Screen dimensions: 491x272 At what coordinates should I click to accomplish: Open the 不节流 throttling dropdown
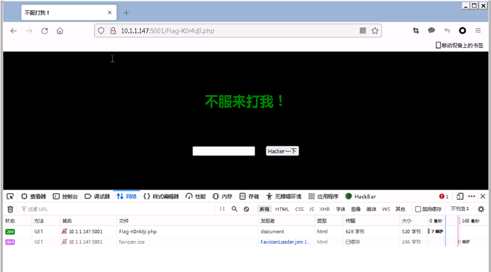(460, 209)
